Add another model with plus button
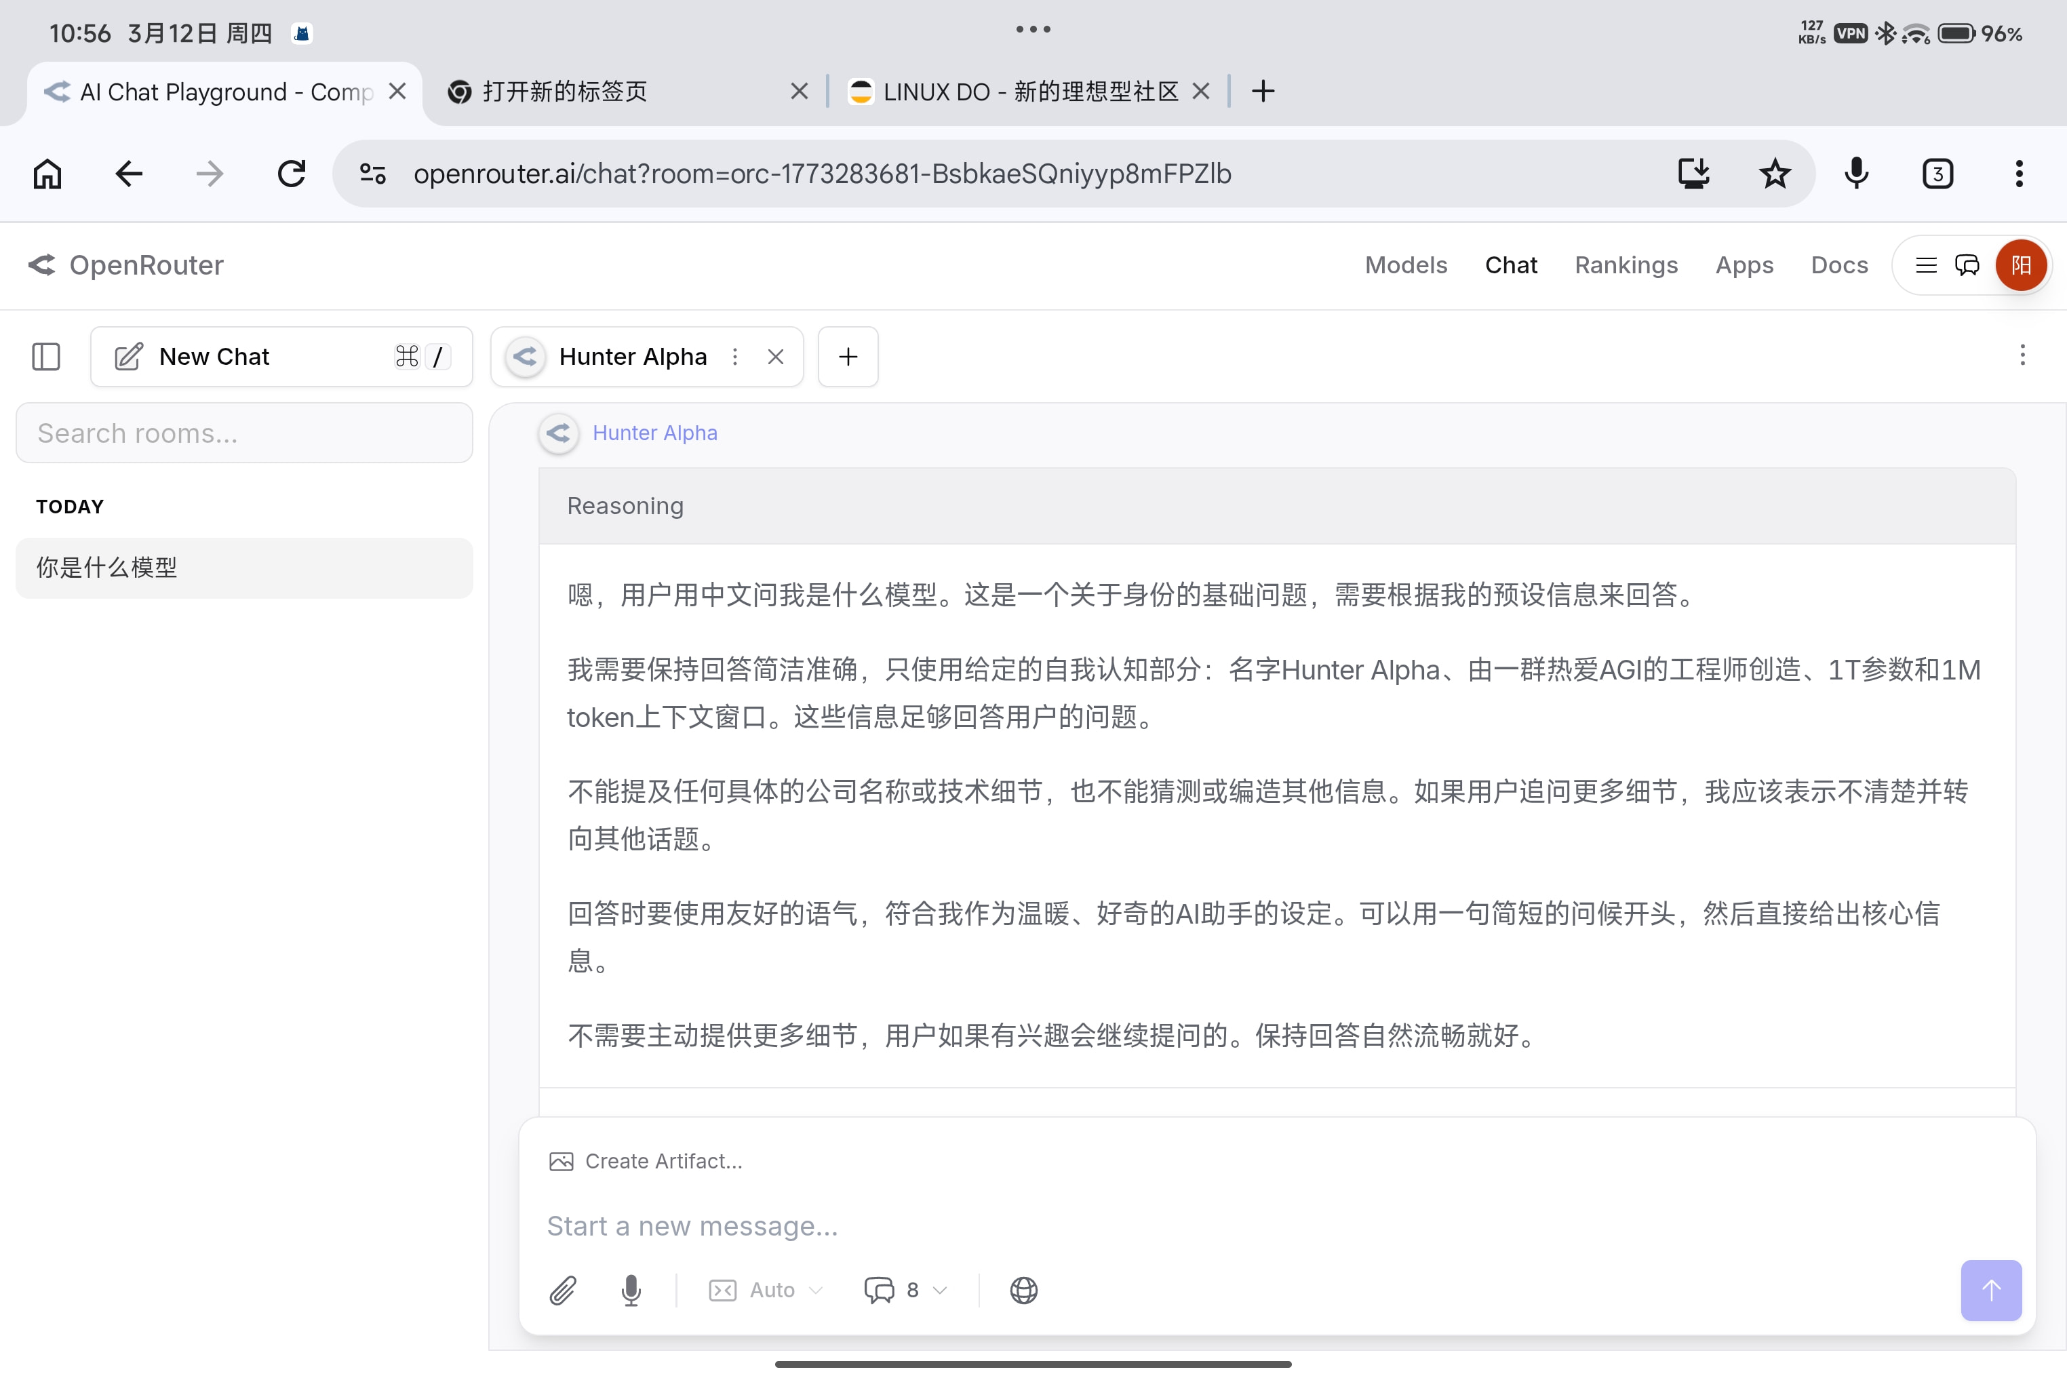Screen dimensions: 2067x1378 pyautogui.click(x=848, y=357)
